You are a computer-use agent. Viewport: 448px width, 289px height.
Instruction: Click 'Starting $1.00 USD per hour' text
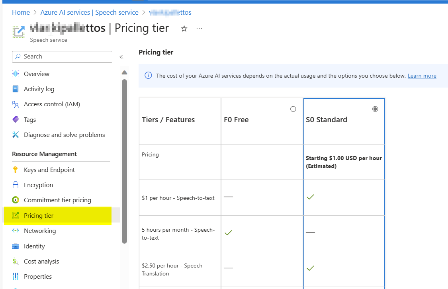[344, 158]
